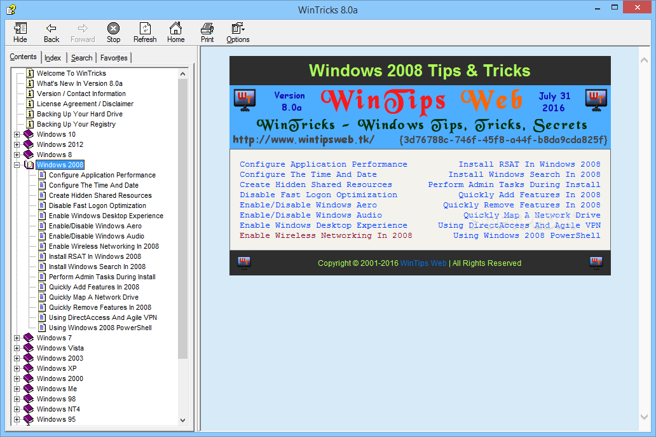Switch to the Contents tab
This screenshot has width=656, height=437.
pyautogui.click(x=23, y=57)
